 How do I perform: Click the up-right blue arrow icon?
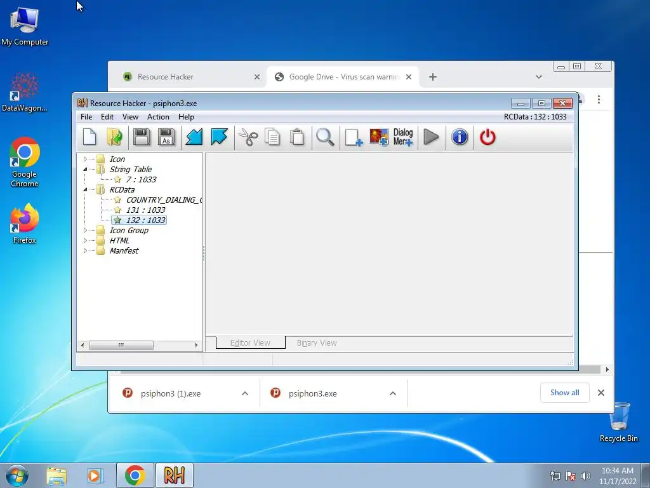tap(219, 137)
